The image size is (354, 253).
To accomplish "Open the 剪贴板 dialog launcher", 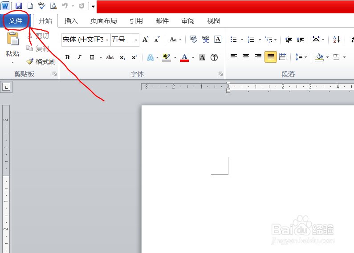I will pos(55,74).
